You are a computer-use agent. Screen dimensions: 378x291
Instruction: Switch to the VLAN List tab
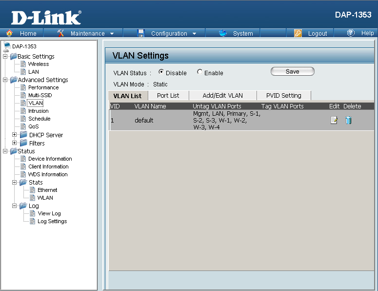coord(128,96)
